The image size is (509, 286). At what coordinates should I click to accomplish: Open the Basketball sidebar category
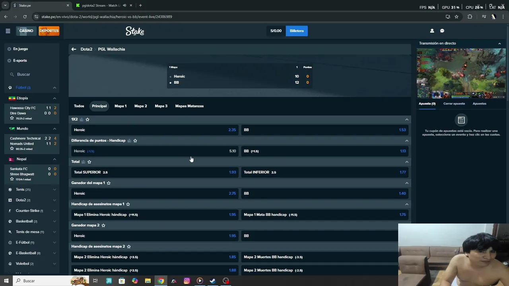(x=32, y=221)
